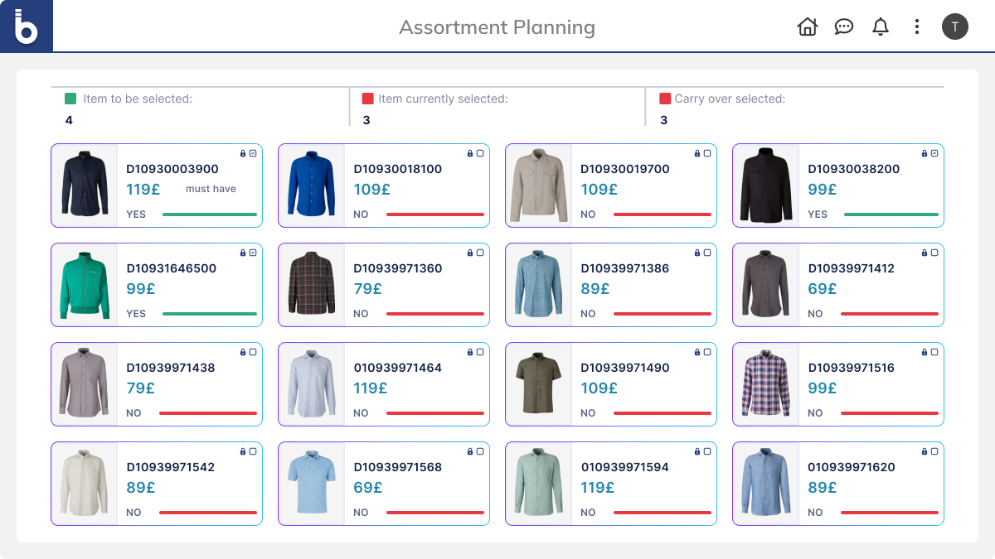This screenshot has width=995, height=559.
Task: Click the user avatar labeled T
Action: tap(954, 27)
